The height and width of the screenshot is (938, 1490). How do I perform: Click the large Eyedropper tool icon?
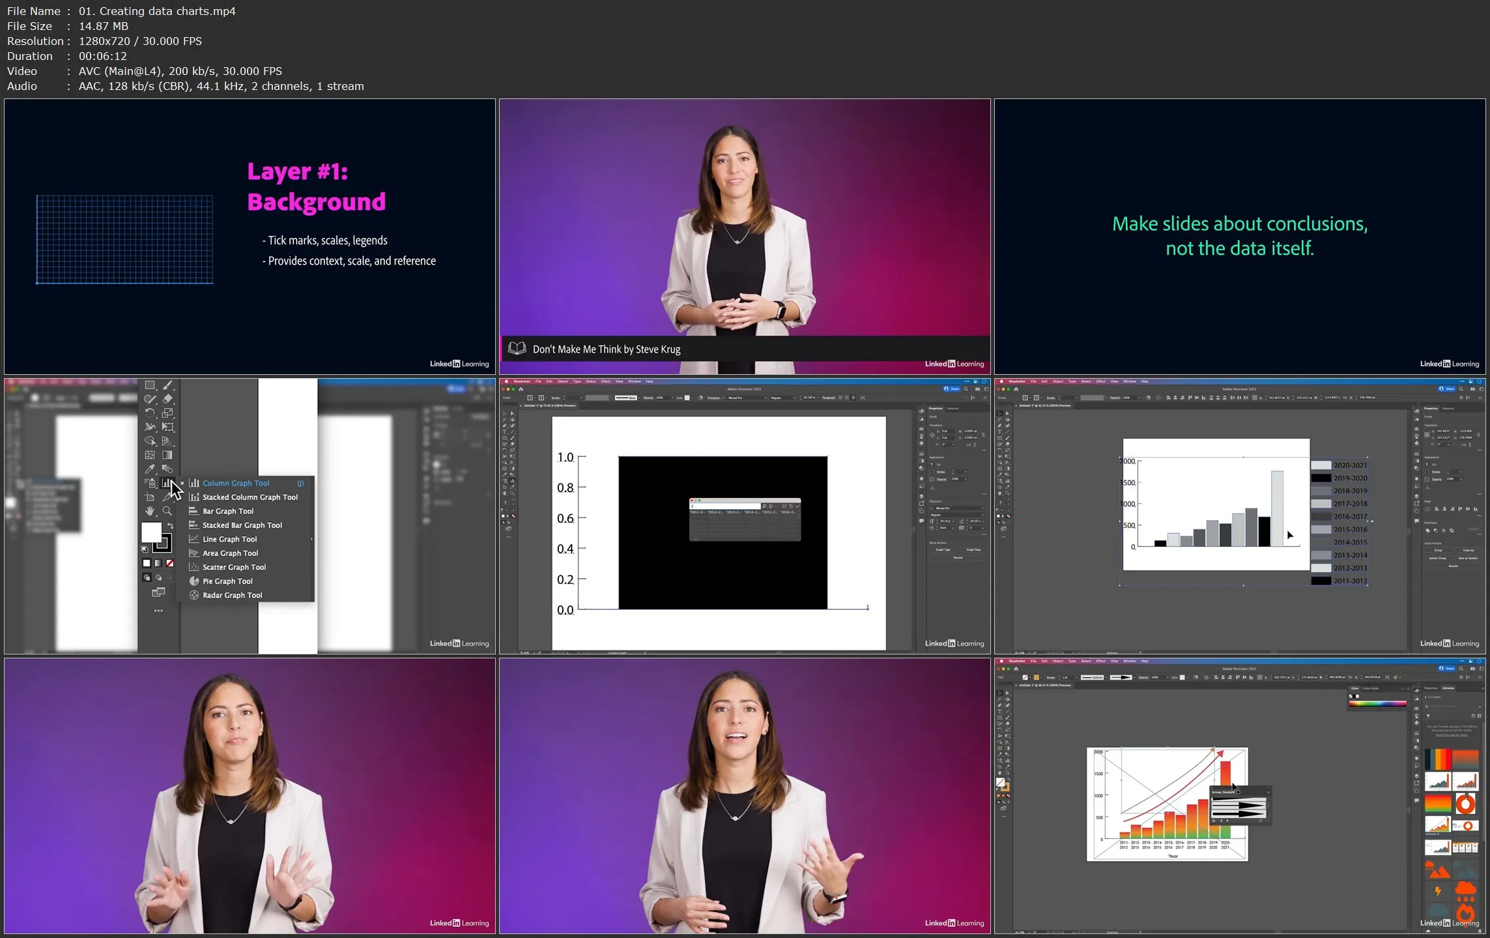pyautogui.click(x=150, y=469)
